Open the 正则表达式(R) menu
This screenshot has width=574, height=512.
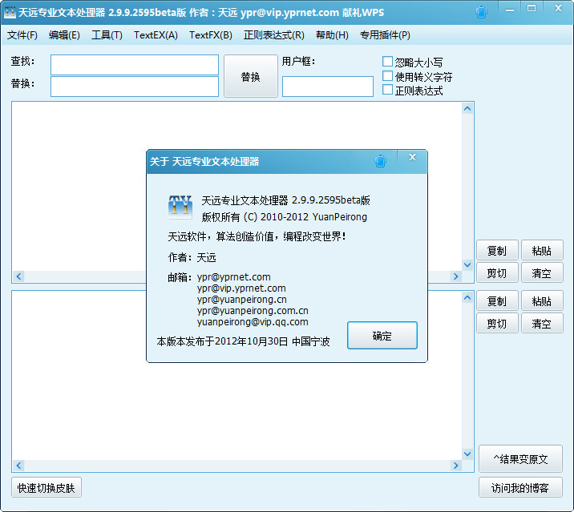tap(274, 35)
